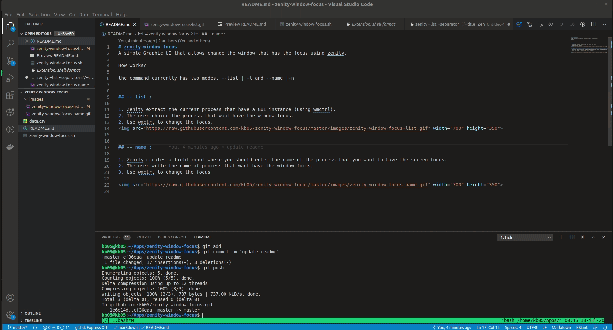Open the Run and Debug view

10,78
